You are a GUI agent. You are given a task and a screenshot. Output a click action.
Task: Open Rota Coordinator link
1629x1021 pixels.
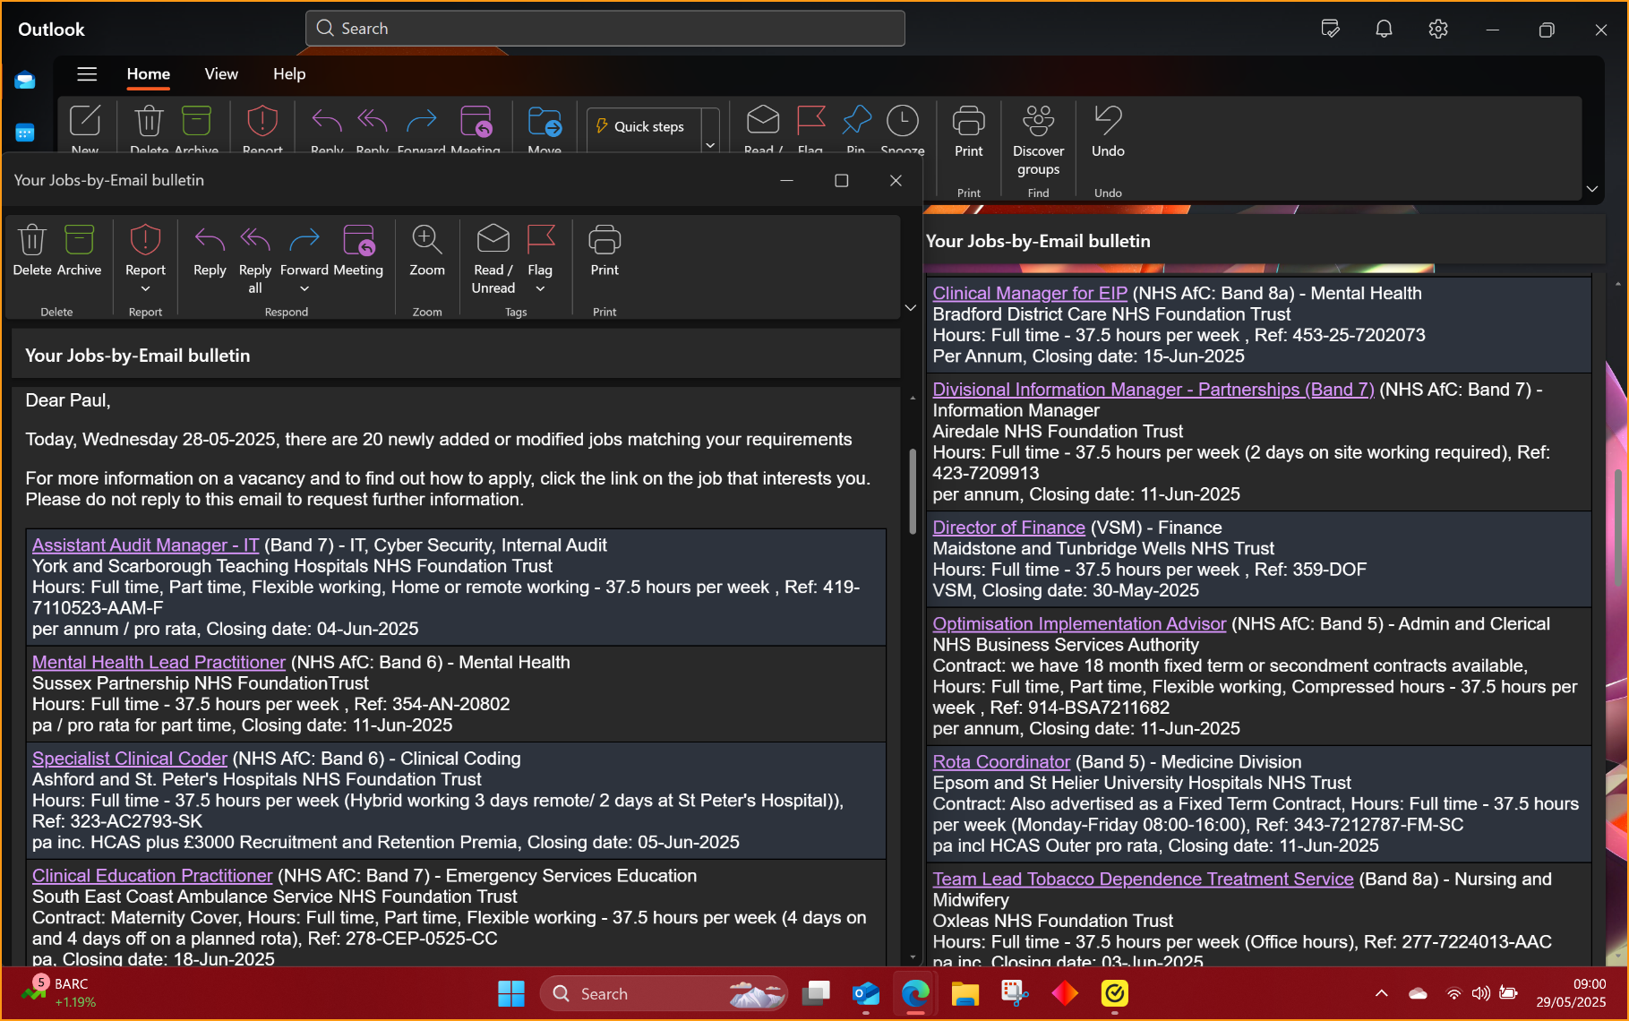pyautogui.click(x=1001, y=761)
